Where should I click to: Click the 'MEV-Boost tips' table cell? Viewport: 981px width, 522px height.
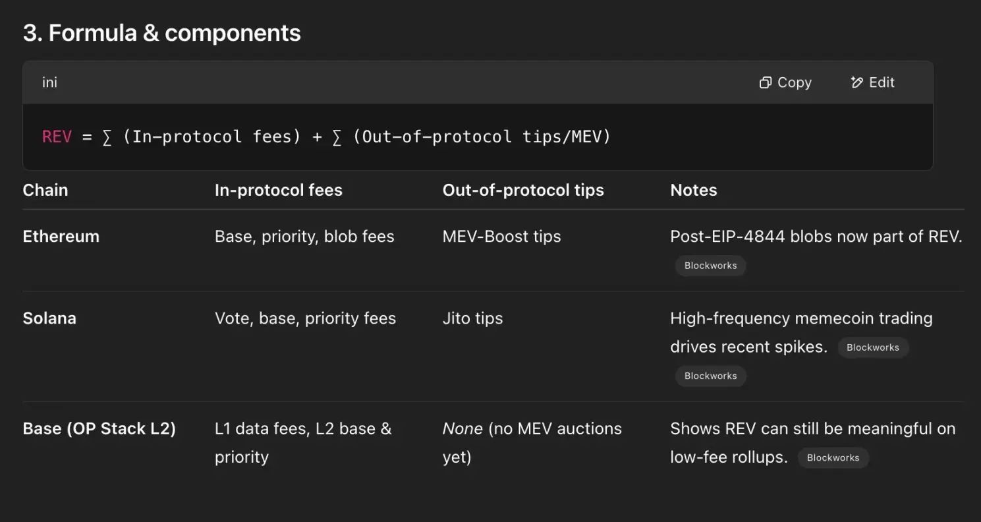coord(501,237)
